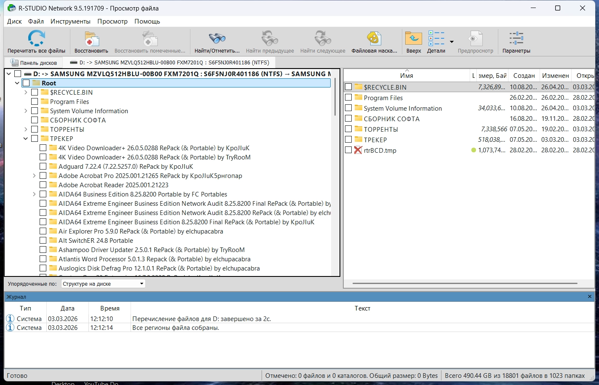Sort file list by Имя column header
This screenshot has width=599, height=385.
406,75
